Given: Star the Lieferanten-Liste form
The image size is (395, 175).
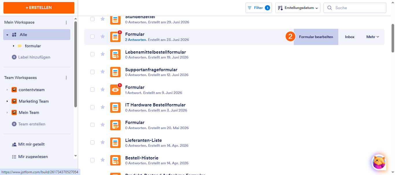Looking at the screenshot, I should tap(103, 142).
